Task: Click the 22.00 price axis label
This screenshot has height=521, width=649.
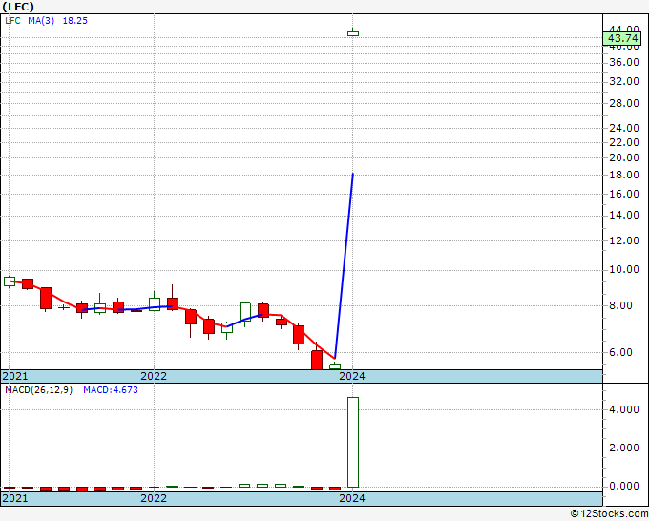Action: point(624,142)
